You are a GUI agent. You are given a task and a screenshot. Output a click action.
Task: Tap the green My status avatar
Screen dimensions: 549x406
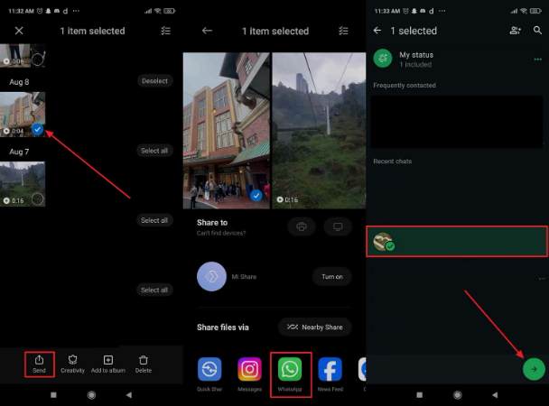point(382,58)
